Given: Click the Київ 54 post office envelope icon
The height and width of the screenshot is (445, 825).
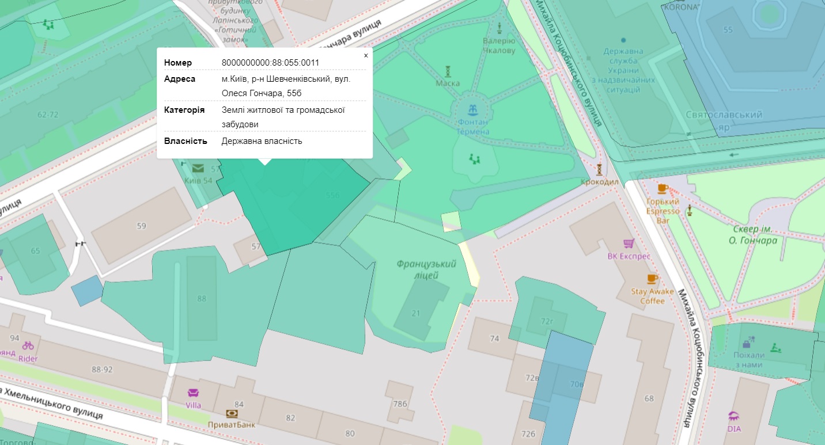Looking at the screenshot, I should point(198,168).
